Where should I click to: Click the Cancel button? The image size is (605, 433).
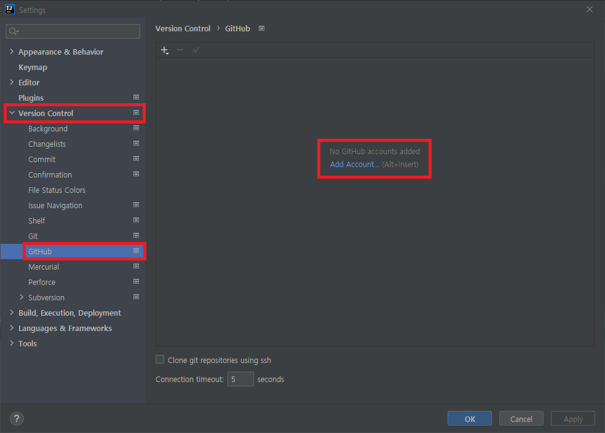(x=521, y=418)
